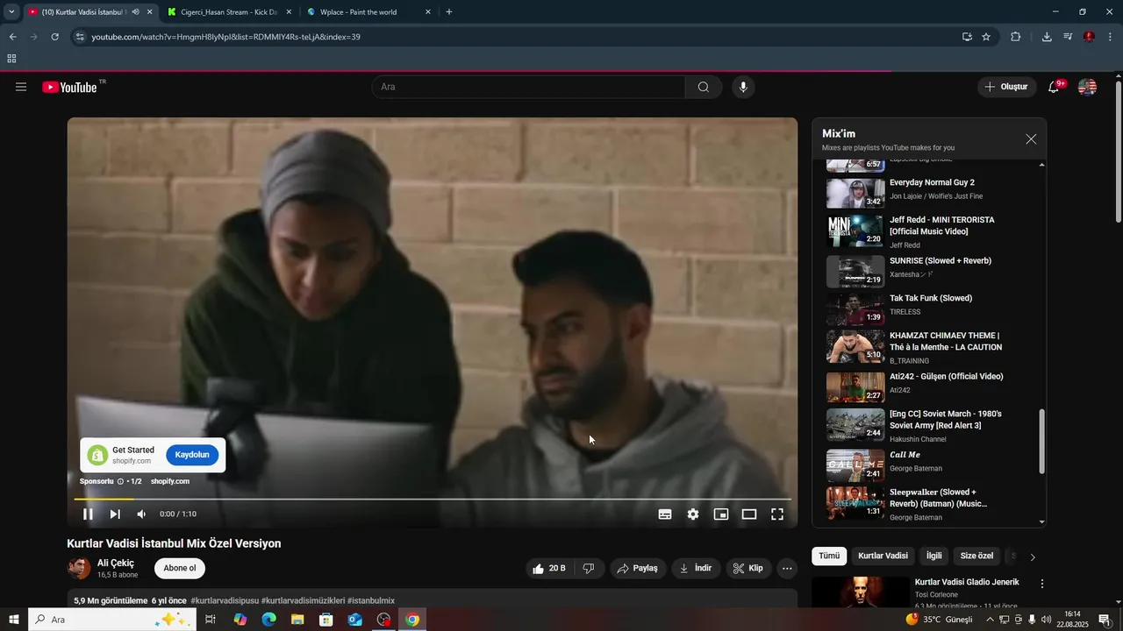Bookmark this page with the star

[986, 37]
